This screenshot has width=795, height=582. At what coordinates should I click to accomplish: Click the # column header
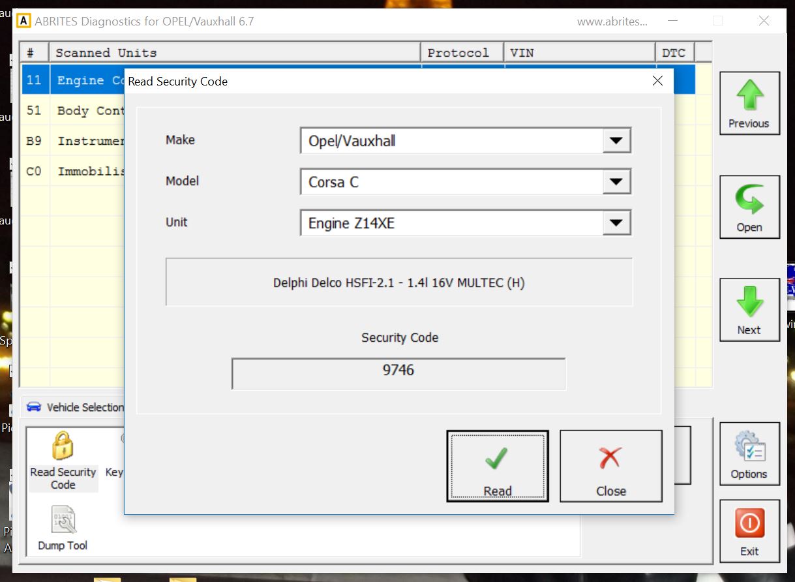pyautogui.click(x=35, y=53)
